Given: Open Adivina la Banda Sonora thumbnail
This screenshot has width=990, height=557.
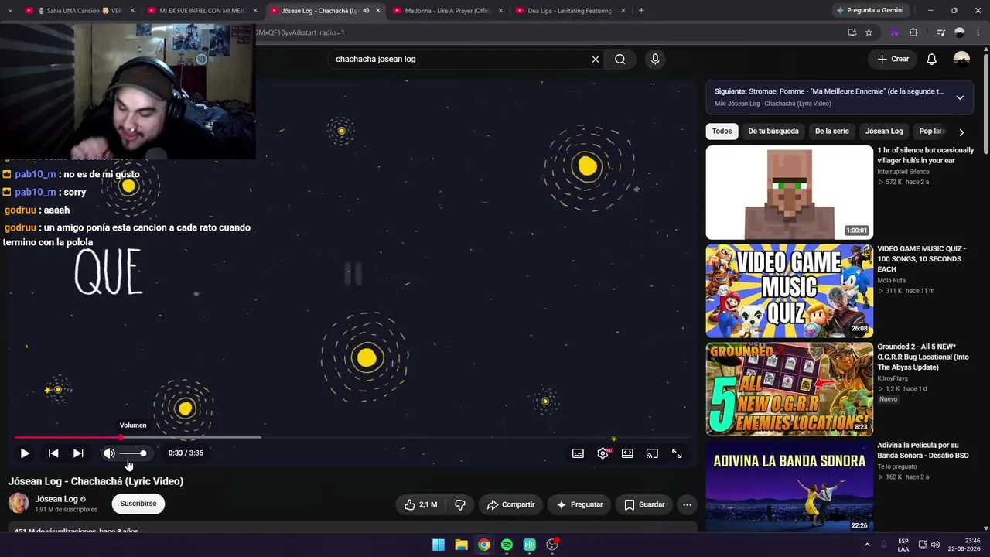Looking at the screenshot, I should pyautogui.click(x=790, y=486).
